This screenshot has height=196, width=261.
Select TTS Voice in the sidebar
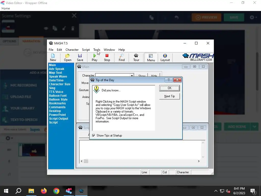(56, 92)
